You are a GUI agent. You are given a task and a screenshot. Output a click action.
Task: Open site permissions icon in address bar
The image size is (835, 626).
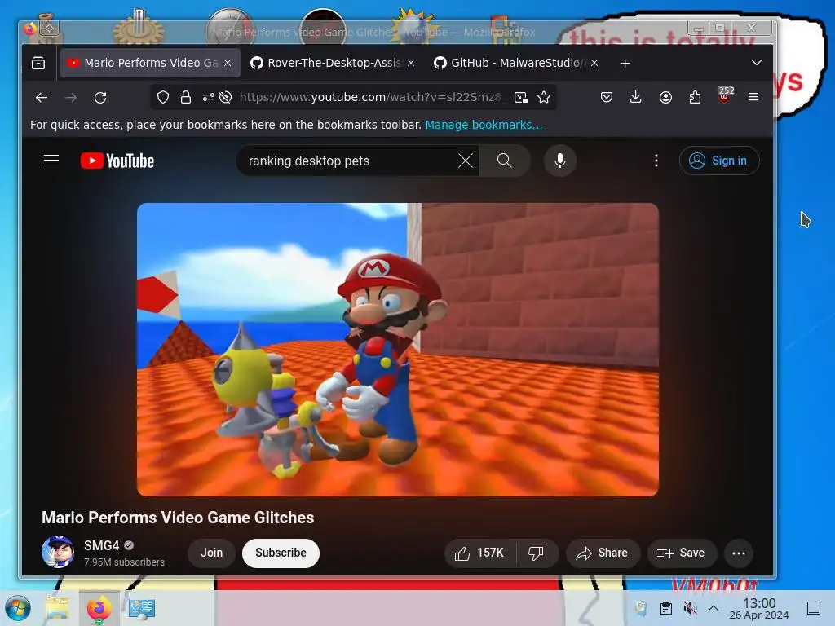pyautogui.click(x=208, y=97)
